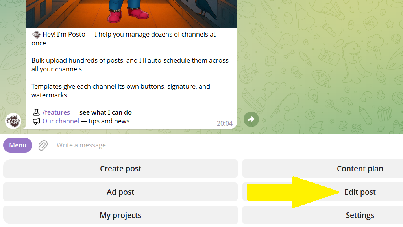Click the Templates give each channel paragraph
Image resolution: width=403 pixels, height=227 pixels.
(121, 91)
